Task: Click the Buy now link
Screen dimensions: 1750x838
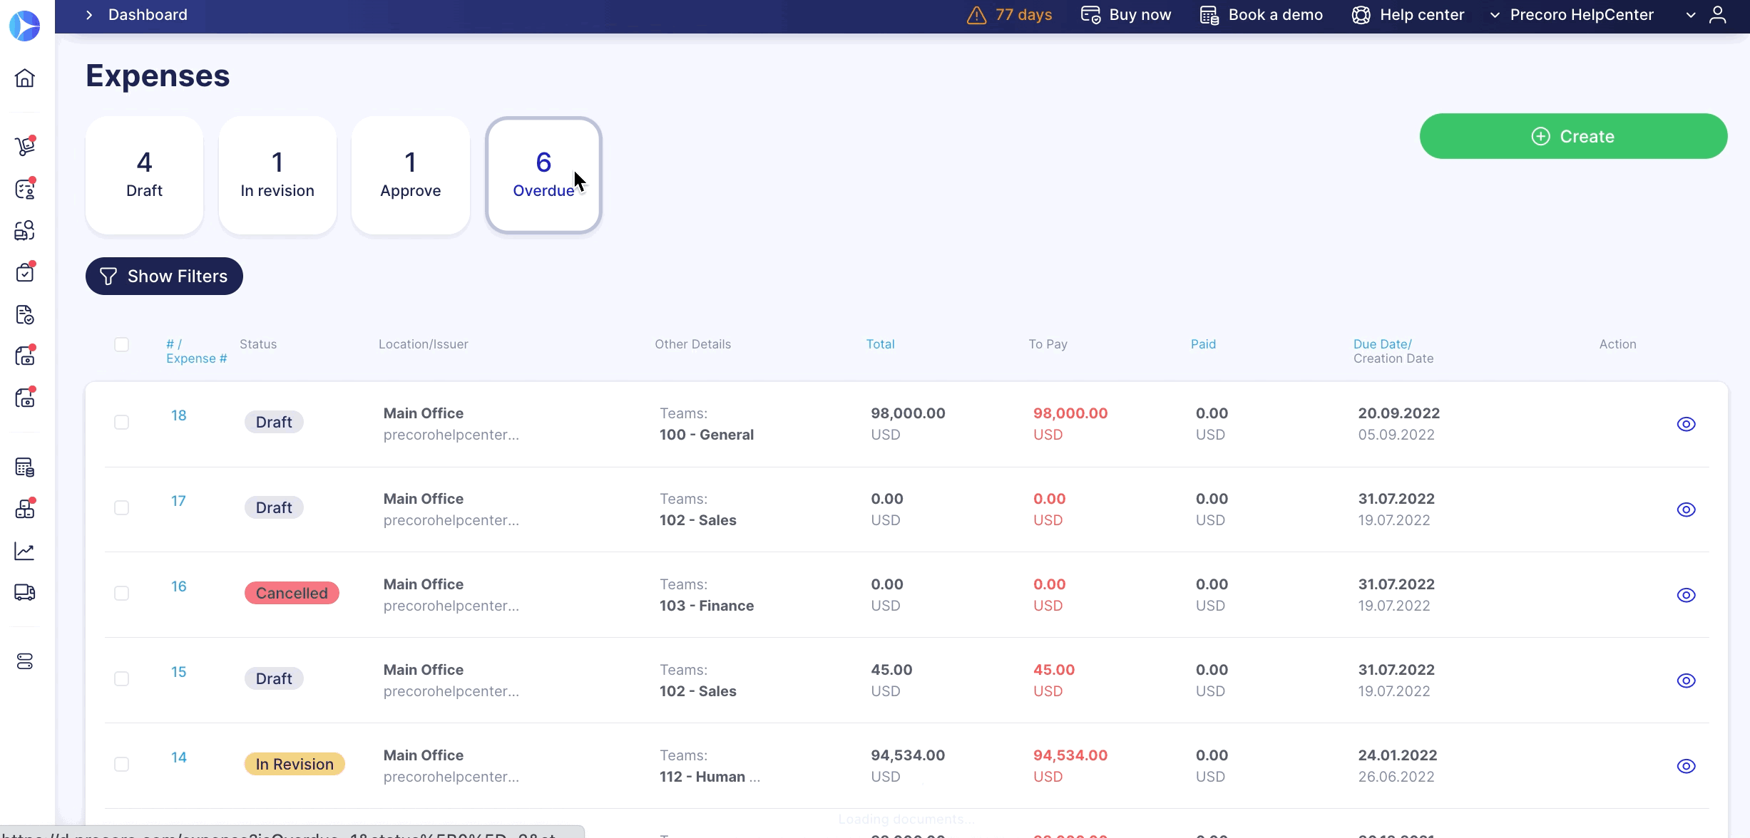Action: click(1125, 15)
